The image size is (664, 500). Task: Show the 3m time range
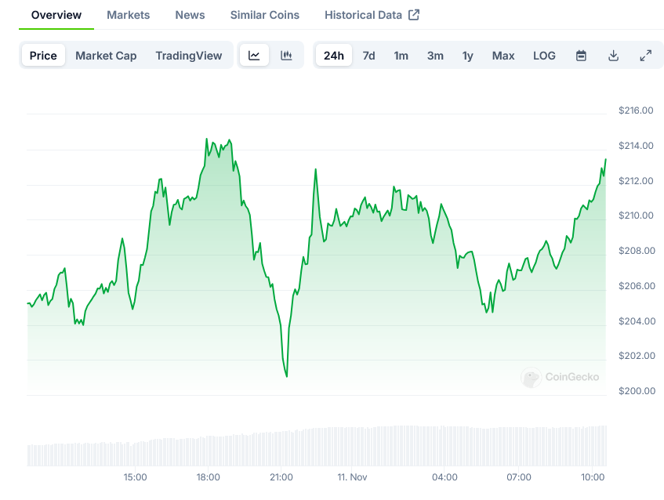click(x=435, y=56)
